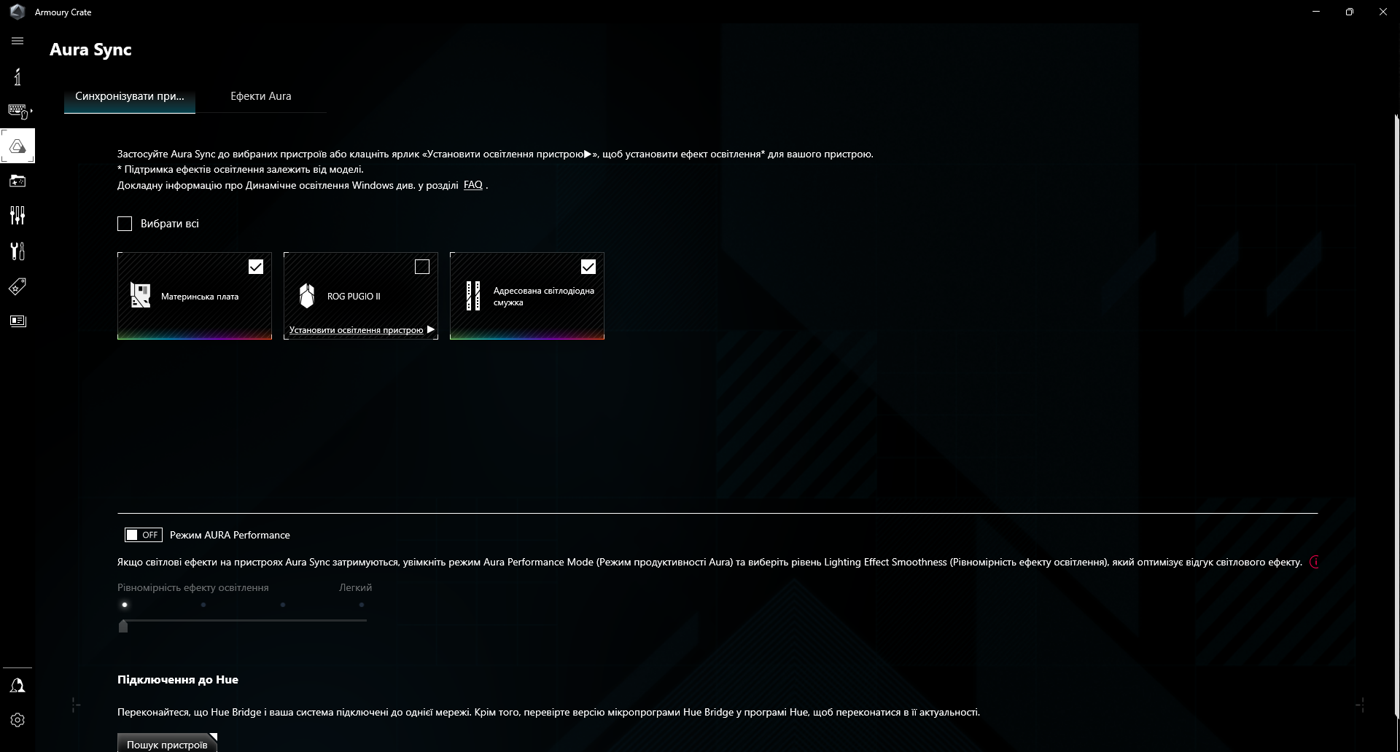Open Scenario Profiles sliders icon
The image size is (1400, 752).
(x=17, y=215)
